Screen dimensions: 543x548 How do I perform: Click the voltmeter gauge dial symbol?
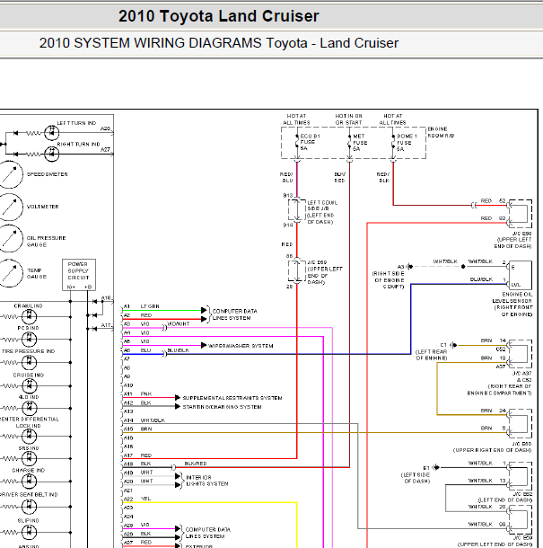click(x=10, y=207)
